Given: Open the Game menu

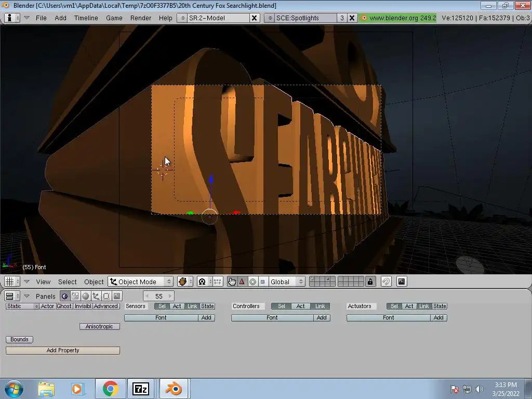Looking at the screenshot, I should tap(114, 18).
